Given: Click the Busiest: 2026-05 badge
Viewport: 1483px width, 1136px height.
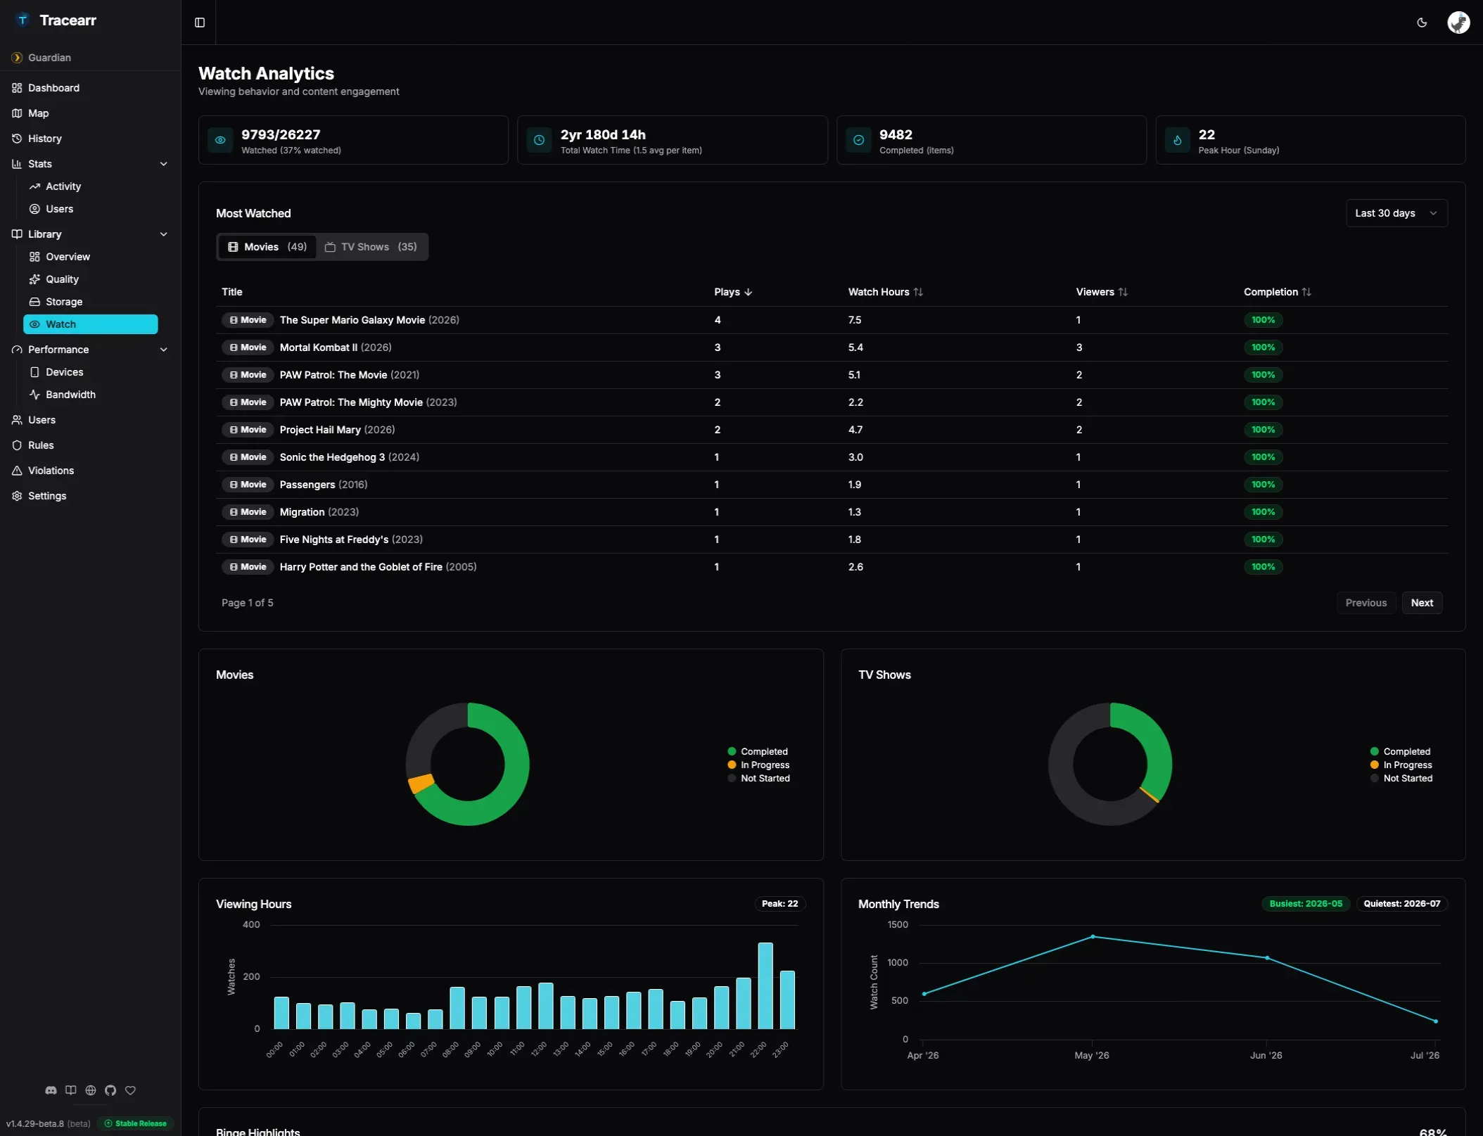Looking at the screenshot, I should click(x=1306, y=904).
